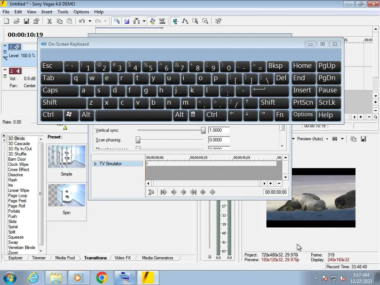The width and height of the screenshot is (380, 285).
Task: Select the Envelope Edit tool
Action: [185, 21]
